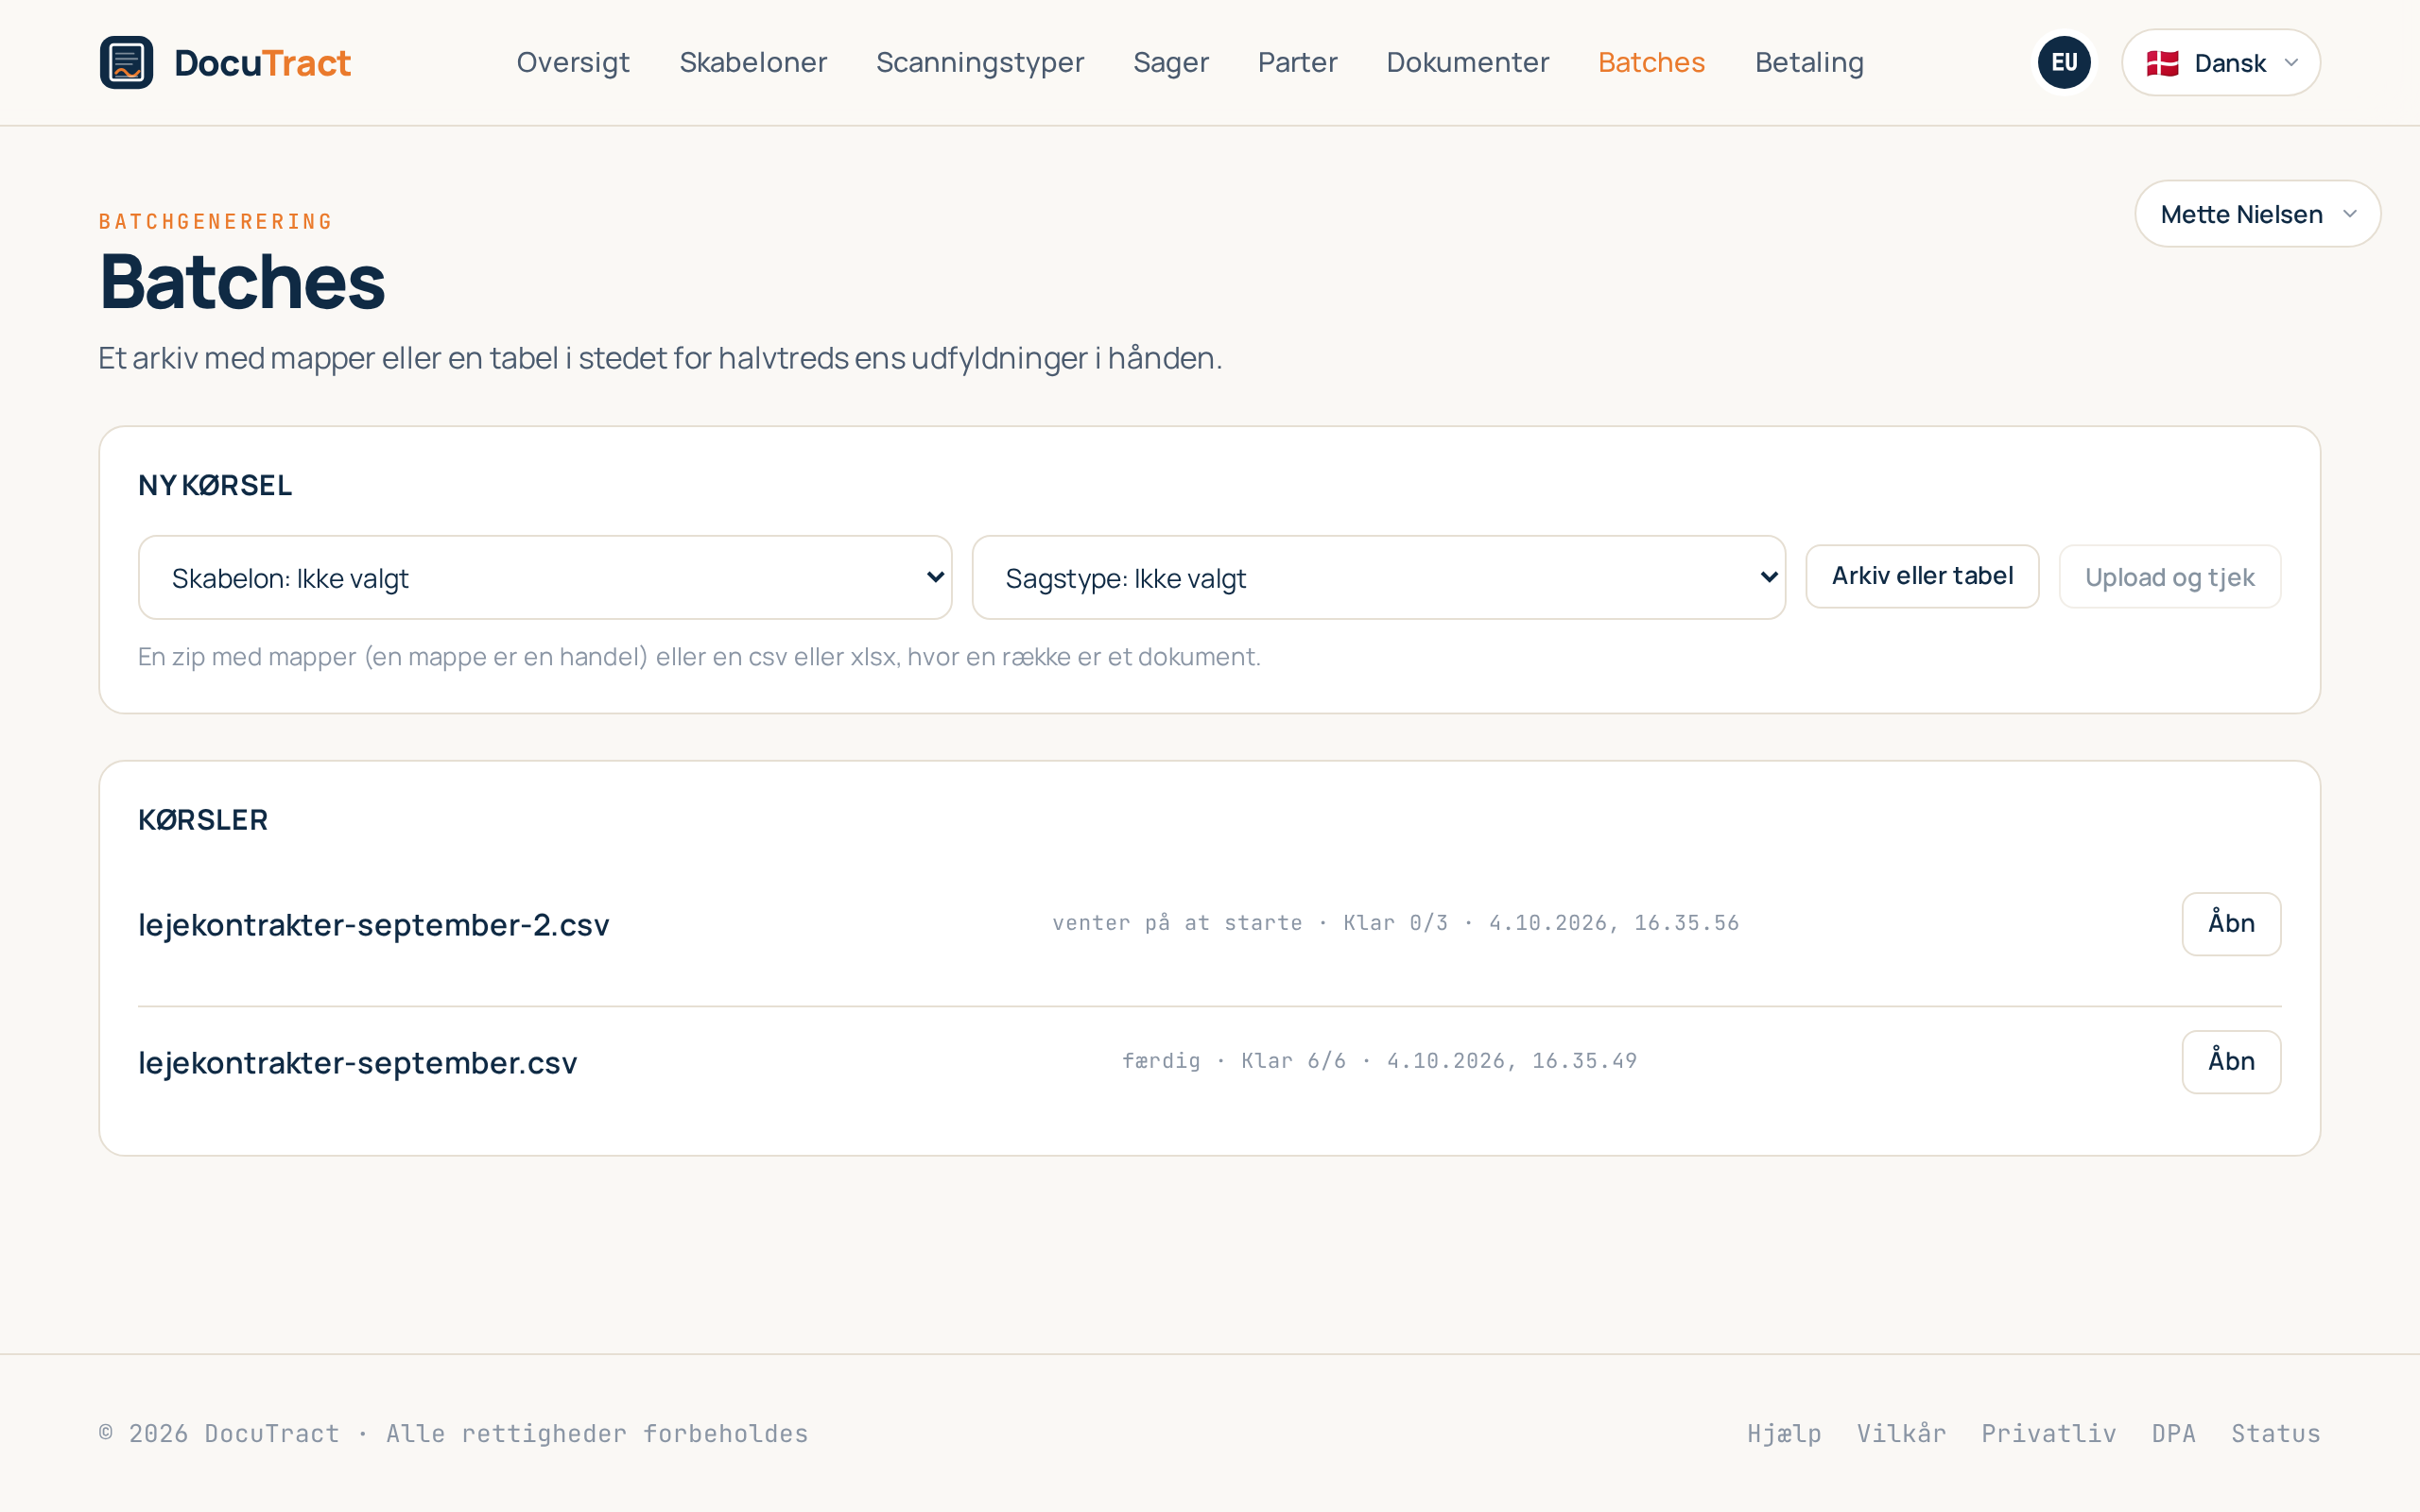This screenshot has height=1512, width=2420.
Task: Click Åbn for lejekontrakter-september.csv
Action: (2231, 1061)
